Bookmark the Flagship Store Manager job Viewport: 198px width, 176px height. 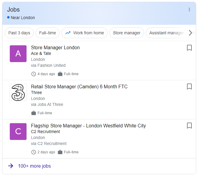click(x=189, y=126)
